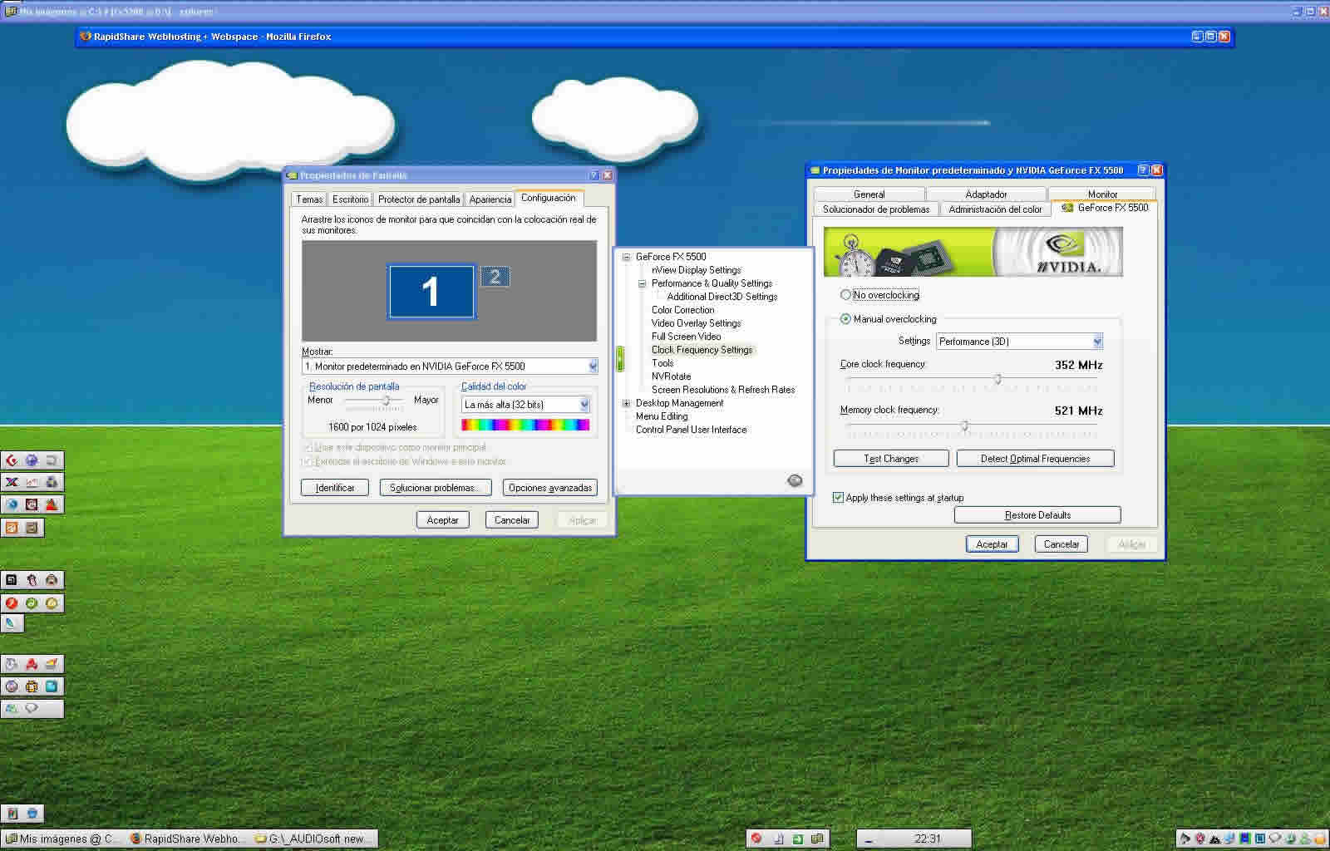Select the No overclocking radio button
This screenshot has height=851, width=1330.
[x=845, y=295]
